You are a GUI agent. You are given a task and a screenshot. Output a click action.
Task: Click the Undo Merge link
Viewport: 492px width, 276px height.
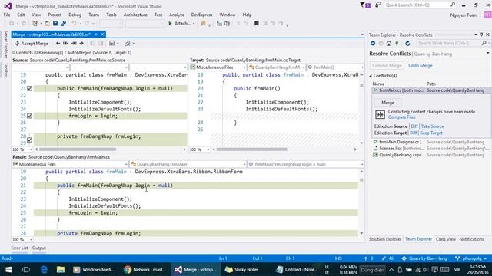421,66
